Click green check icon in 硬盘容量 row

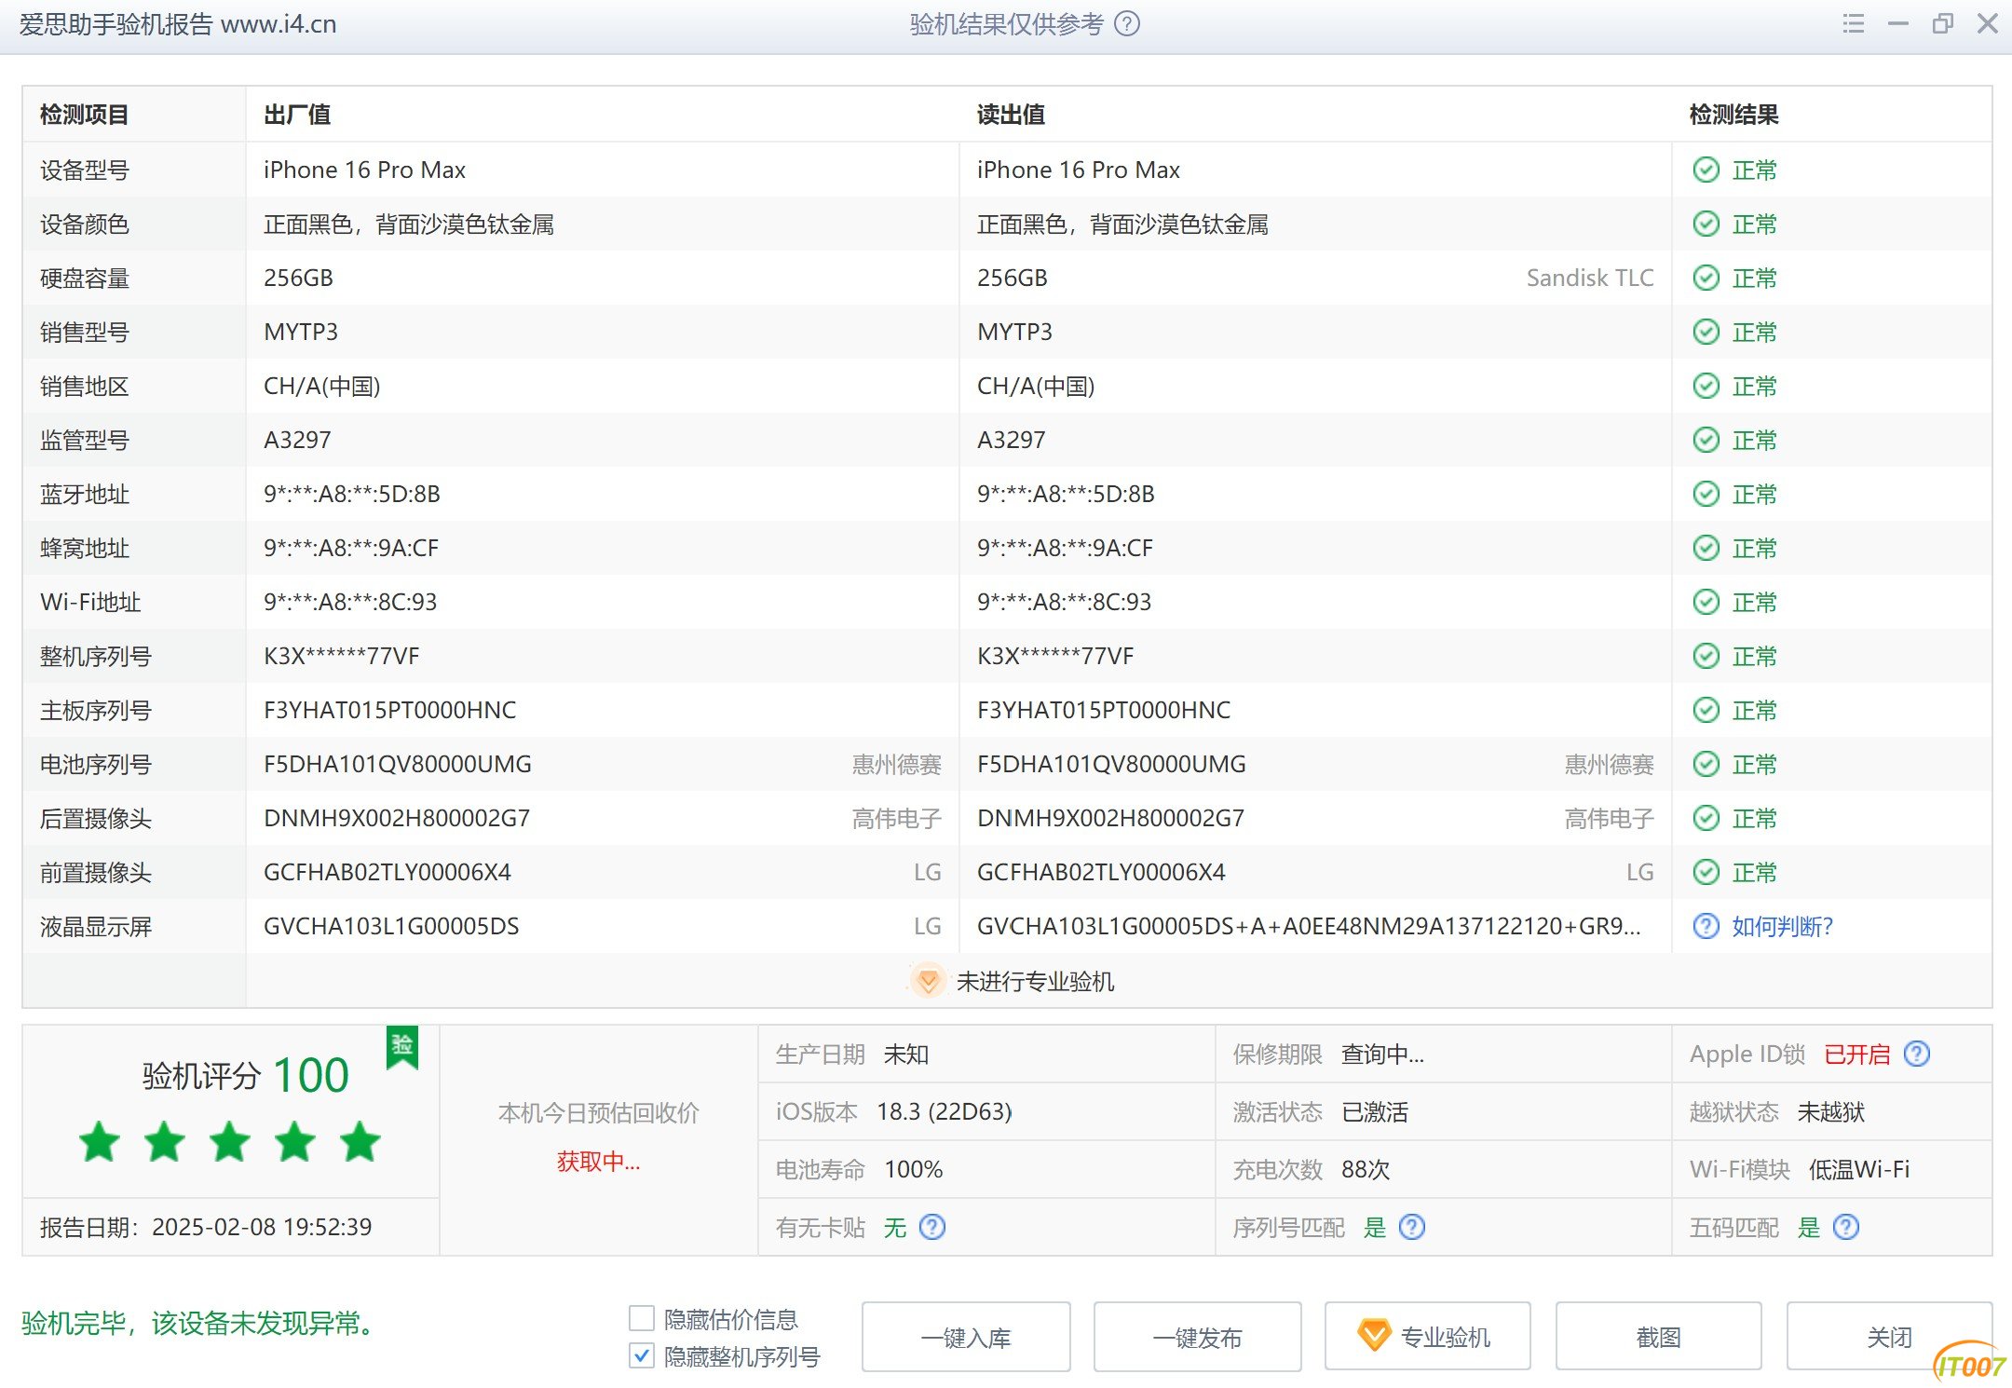pos(1706,278)
